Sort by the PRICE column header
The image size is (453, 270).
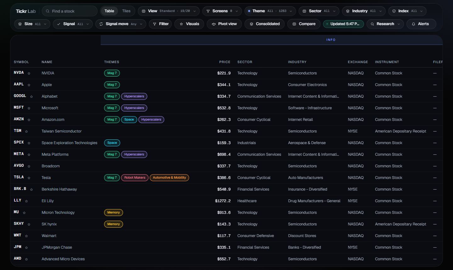click(225, 62)
